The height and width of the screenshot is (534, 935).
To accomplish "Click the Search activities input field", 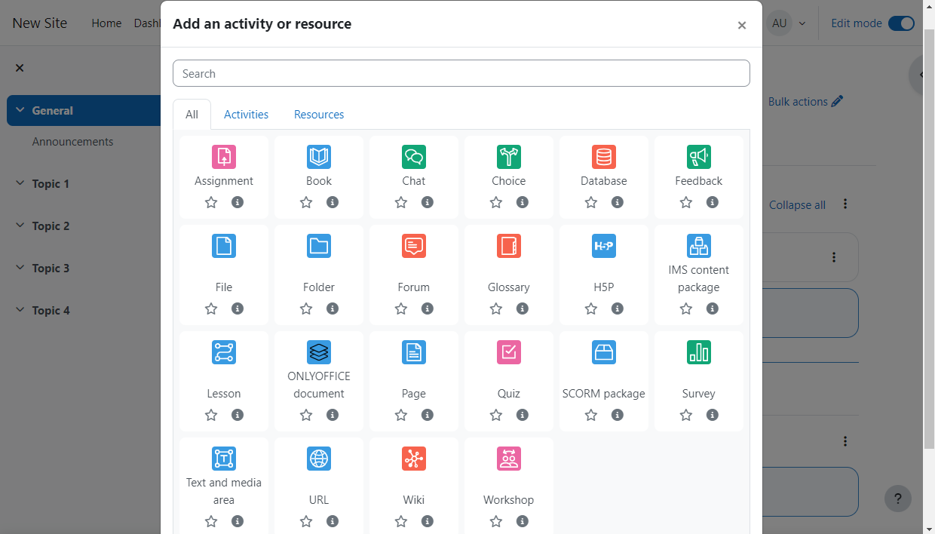I will tap(461, 73).
